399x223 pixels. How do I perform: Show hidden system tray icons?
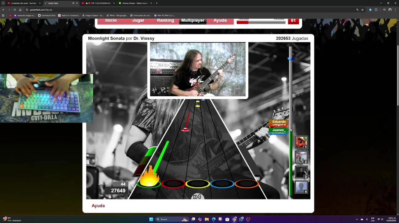(357, 219)
